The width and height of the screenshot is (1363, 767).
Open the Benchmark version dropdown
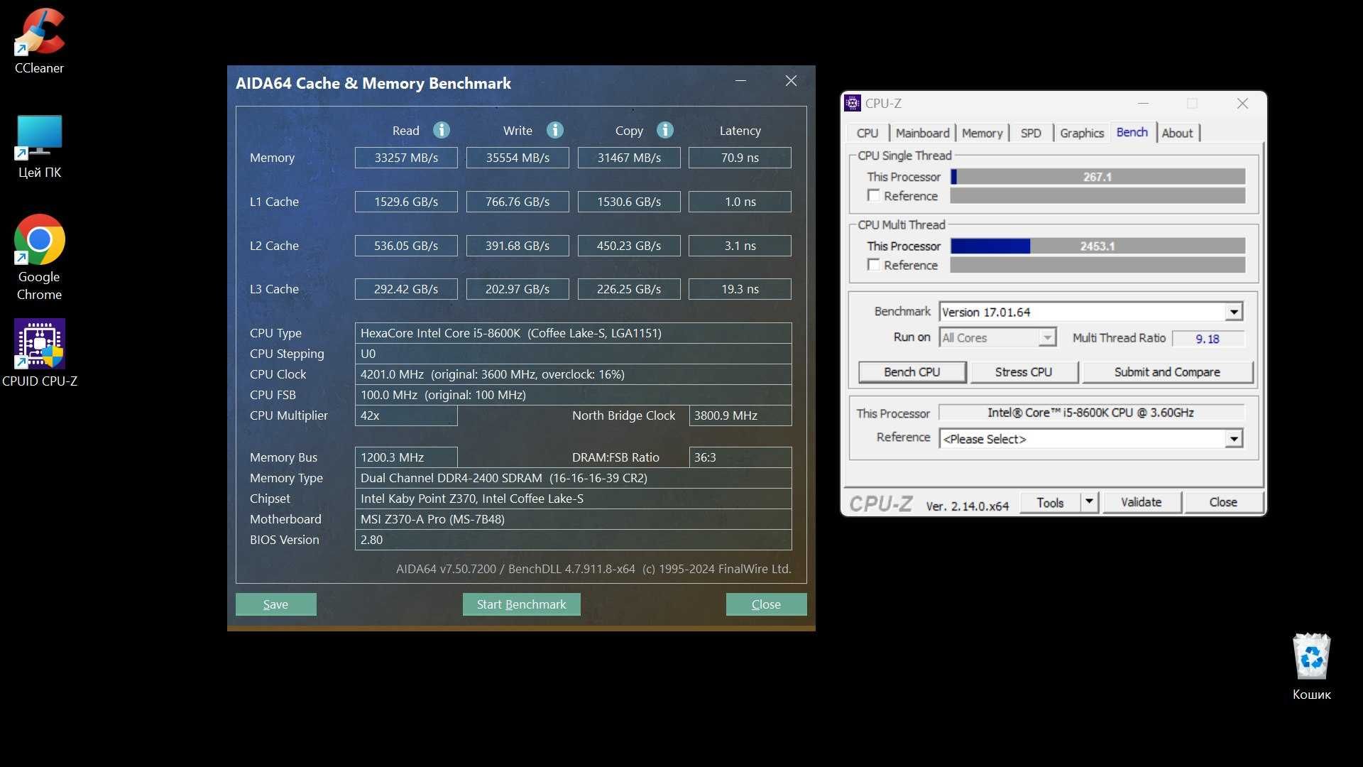point(1234,312)
